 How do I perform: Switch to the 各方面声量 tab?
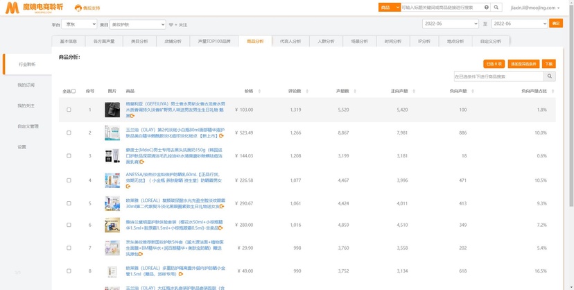pyautogui.click(x=104, y=42)
